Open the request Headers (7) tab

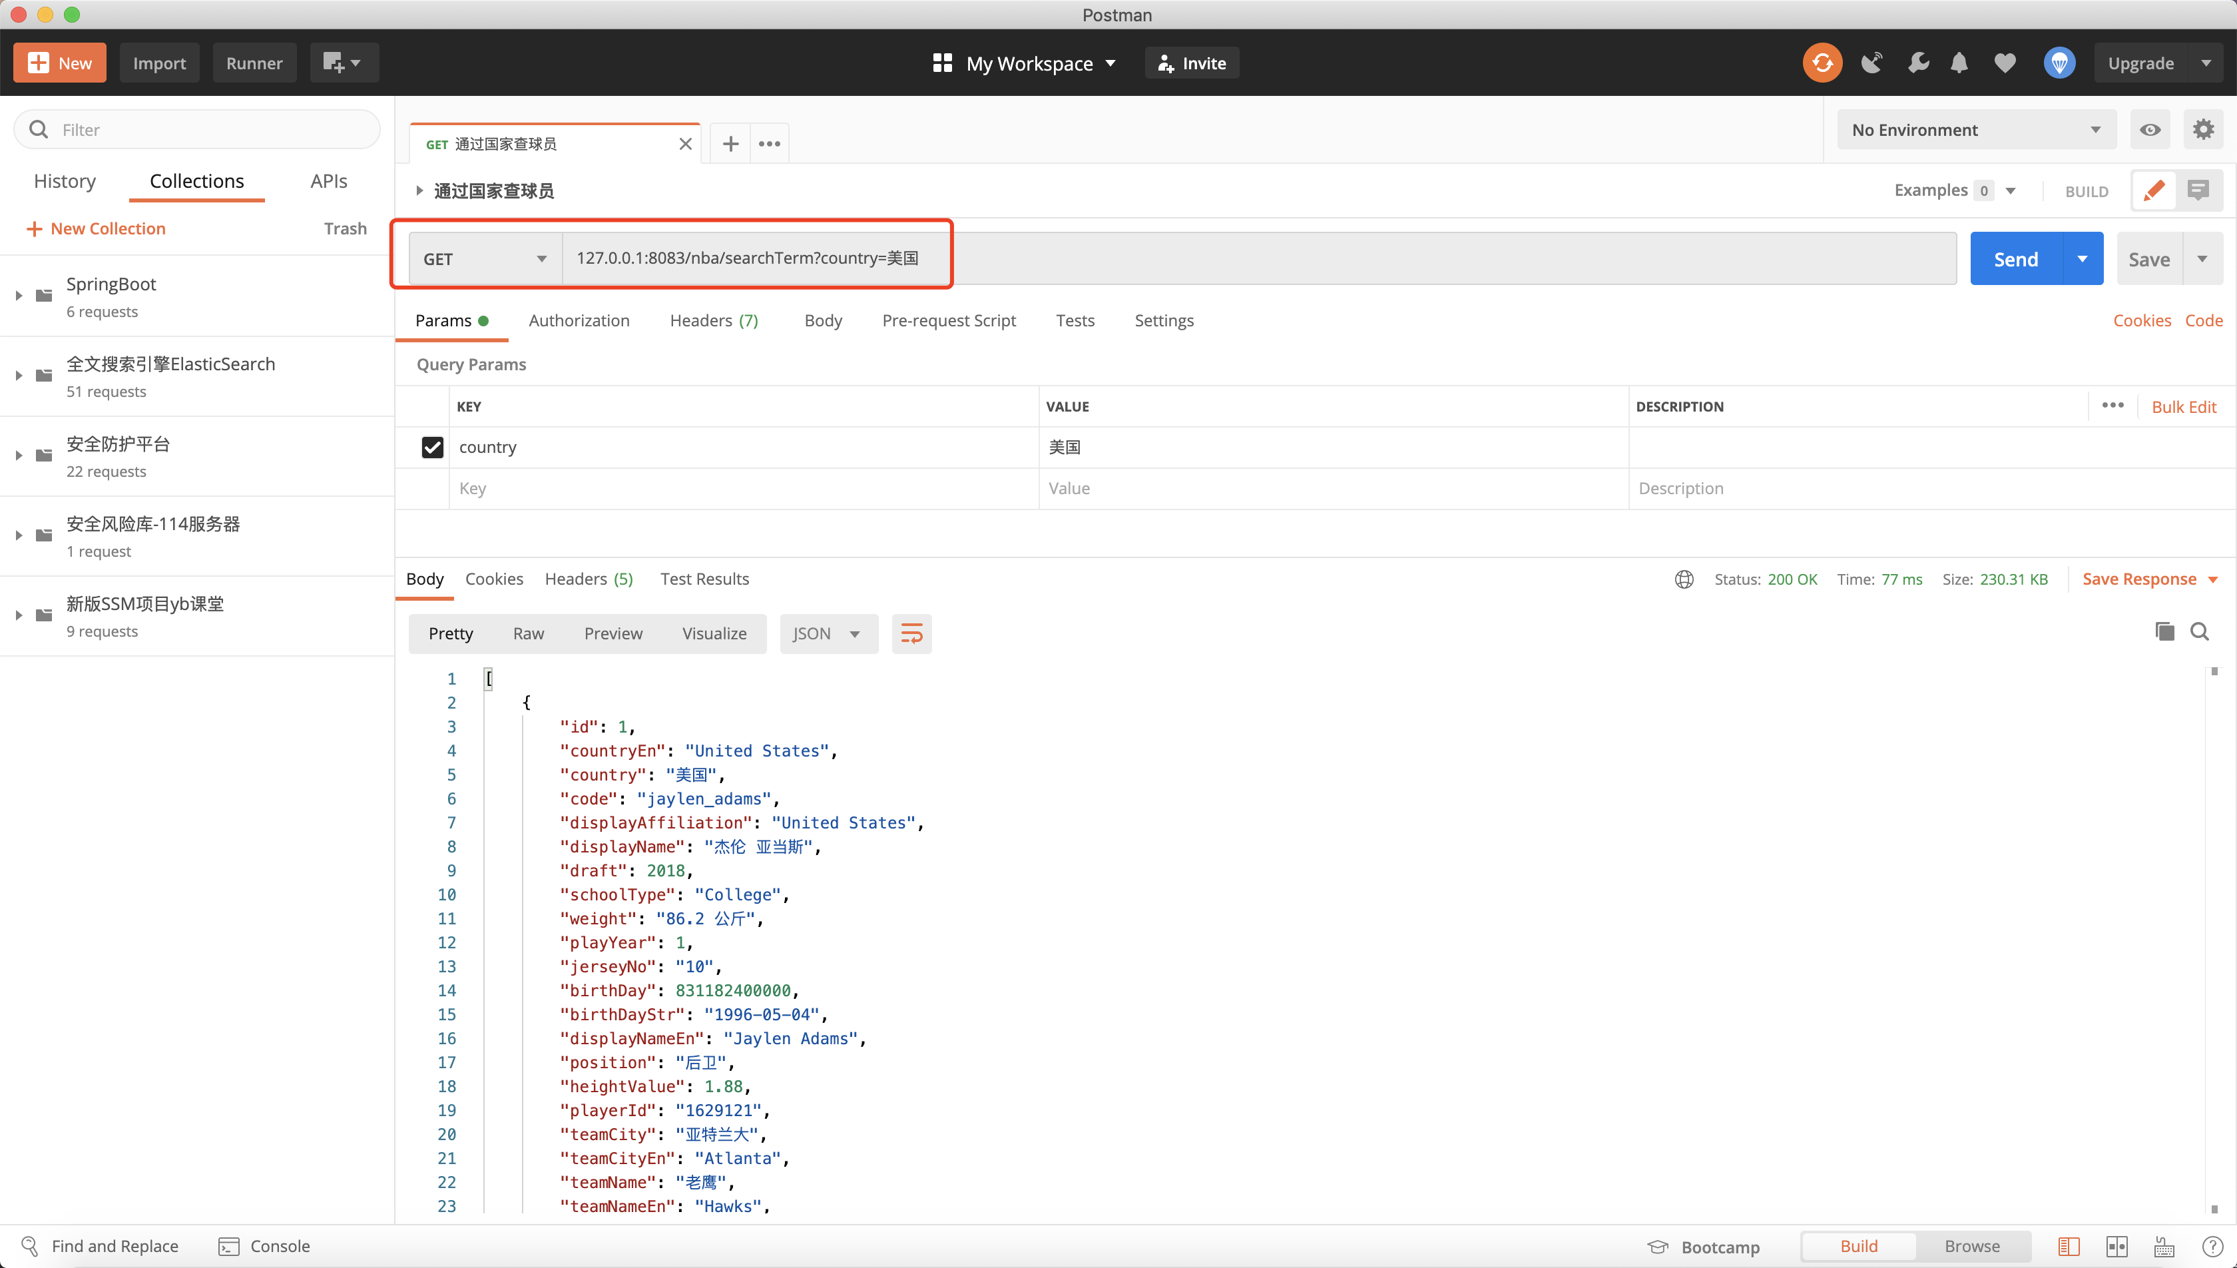coord(714,320)
